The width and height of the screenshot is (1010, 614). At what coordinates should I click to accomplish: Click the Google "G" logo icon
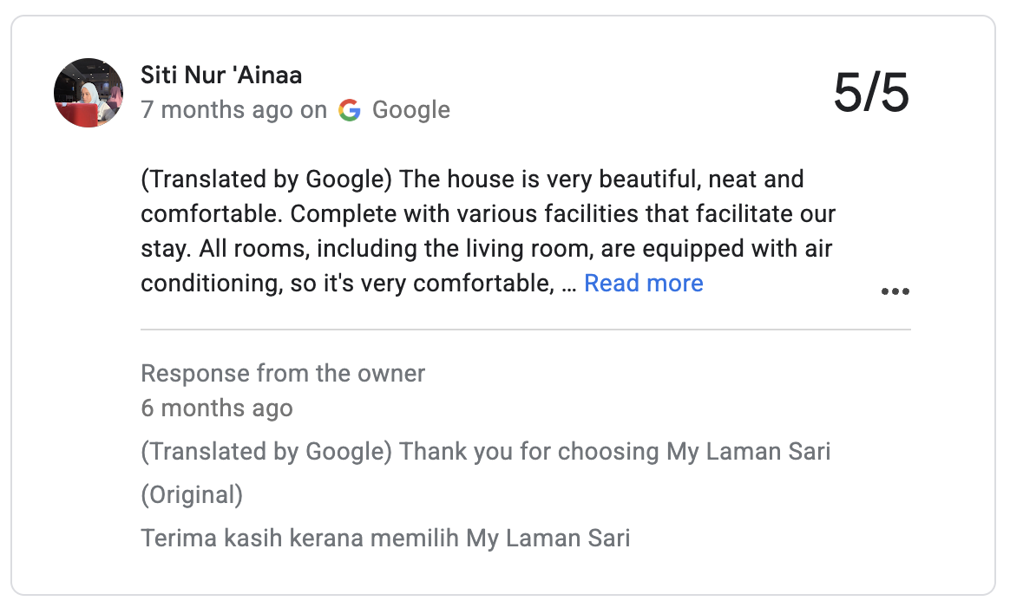(x=350, y=110)
